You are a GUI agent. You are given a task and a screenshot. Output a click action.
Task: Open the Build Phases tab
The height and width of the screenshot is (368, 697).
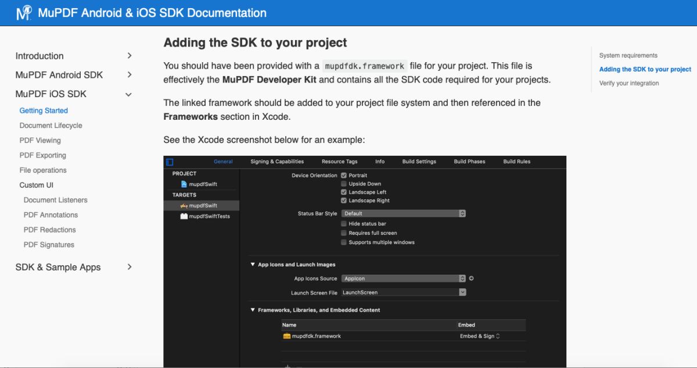pos(469,162)
